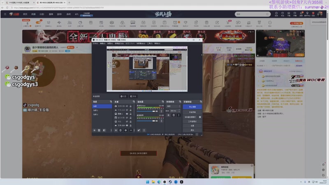Viewport: 329px width, 185px height.
Task: Open a new browser tab
Action: point(69,2)
